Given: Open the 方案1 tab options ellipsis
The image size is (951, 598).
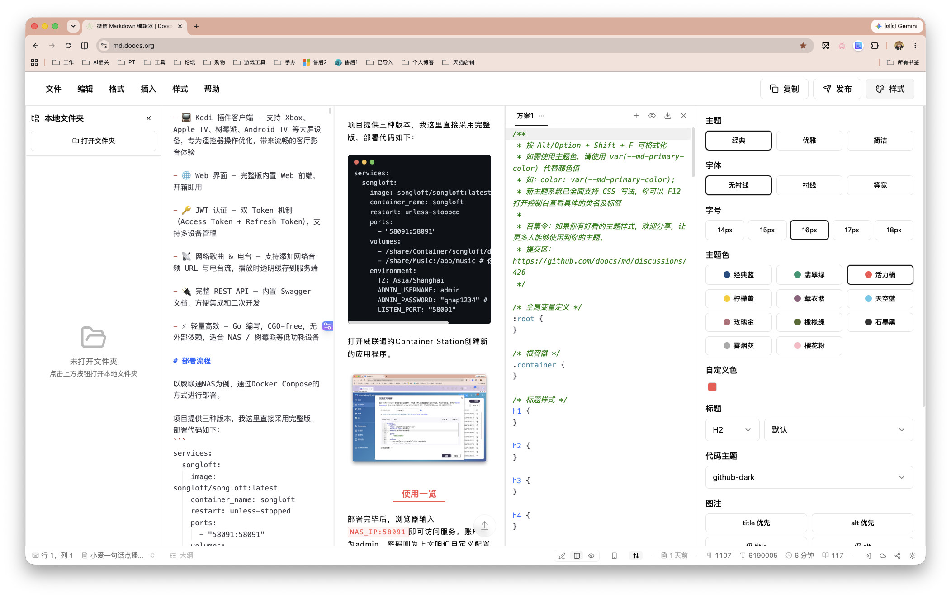Looking at the screenshot, I should 541,116.
